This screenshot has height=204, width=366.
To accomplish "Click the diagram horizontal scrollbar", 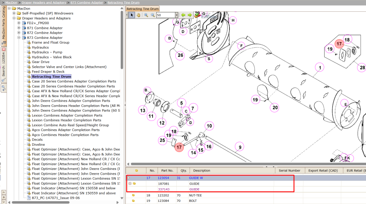I will click(x=249, y=164).
